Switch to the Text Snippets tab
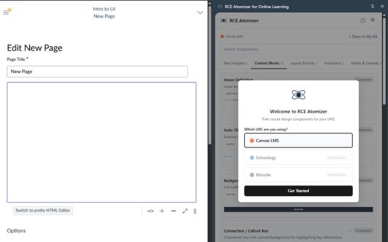The height and width of the screenshot is (242, 388). (x=235, y=63)
